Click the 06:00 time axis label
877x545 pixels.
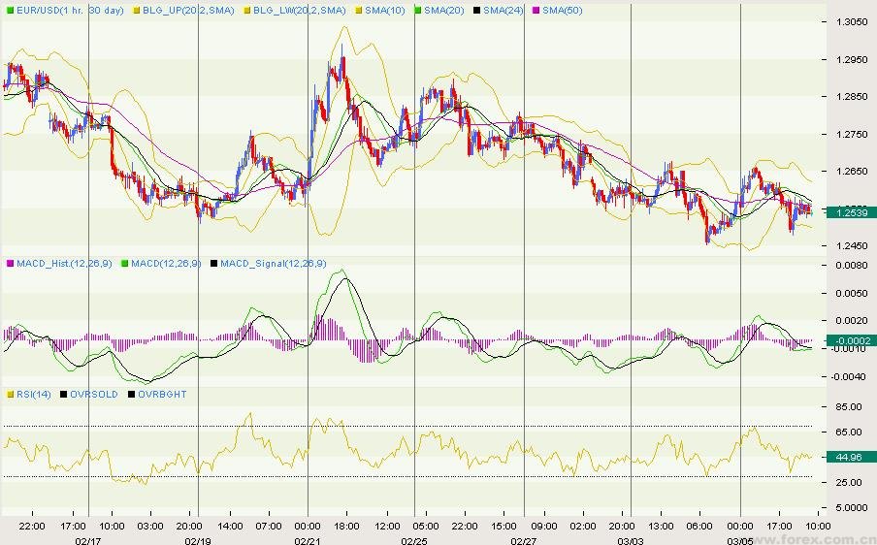coord(699,526)
